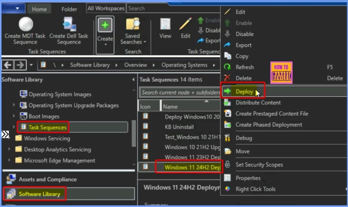Expand the Microsoft Edge Management node
This screenshot has height=207, width=348.
coord(9,160)
